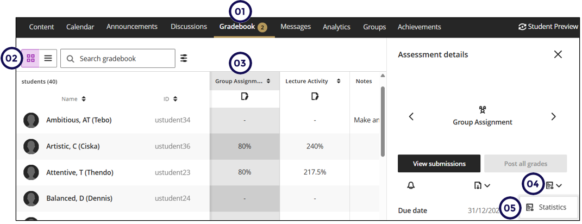
Task: Click the reminder bell icon
Action: click(x=411, y=185)
